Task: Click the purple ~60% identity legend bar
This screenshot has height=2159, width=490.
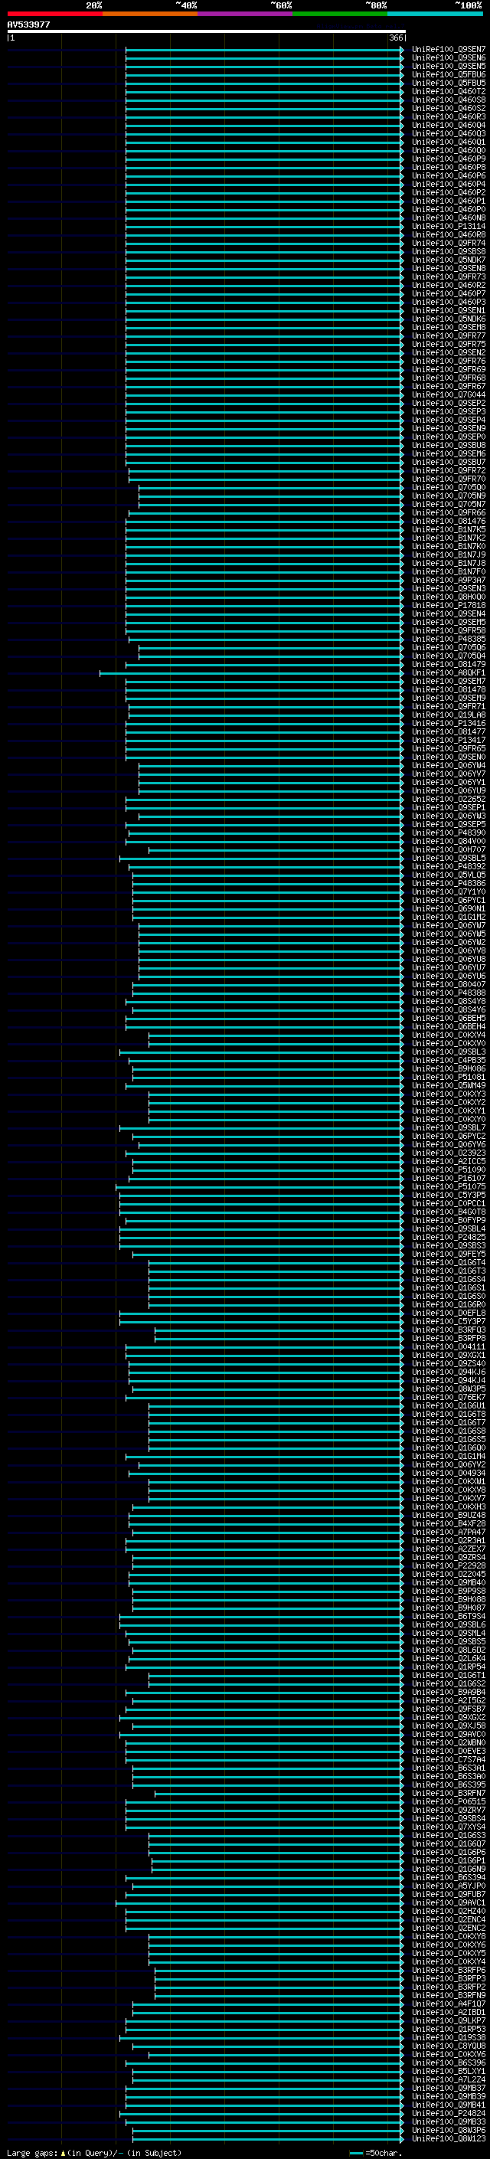Action: click(246, 14)
